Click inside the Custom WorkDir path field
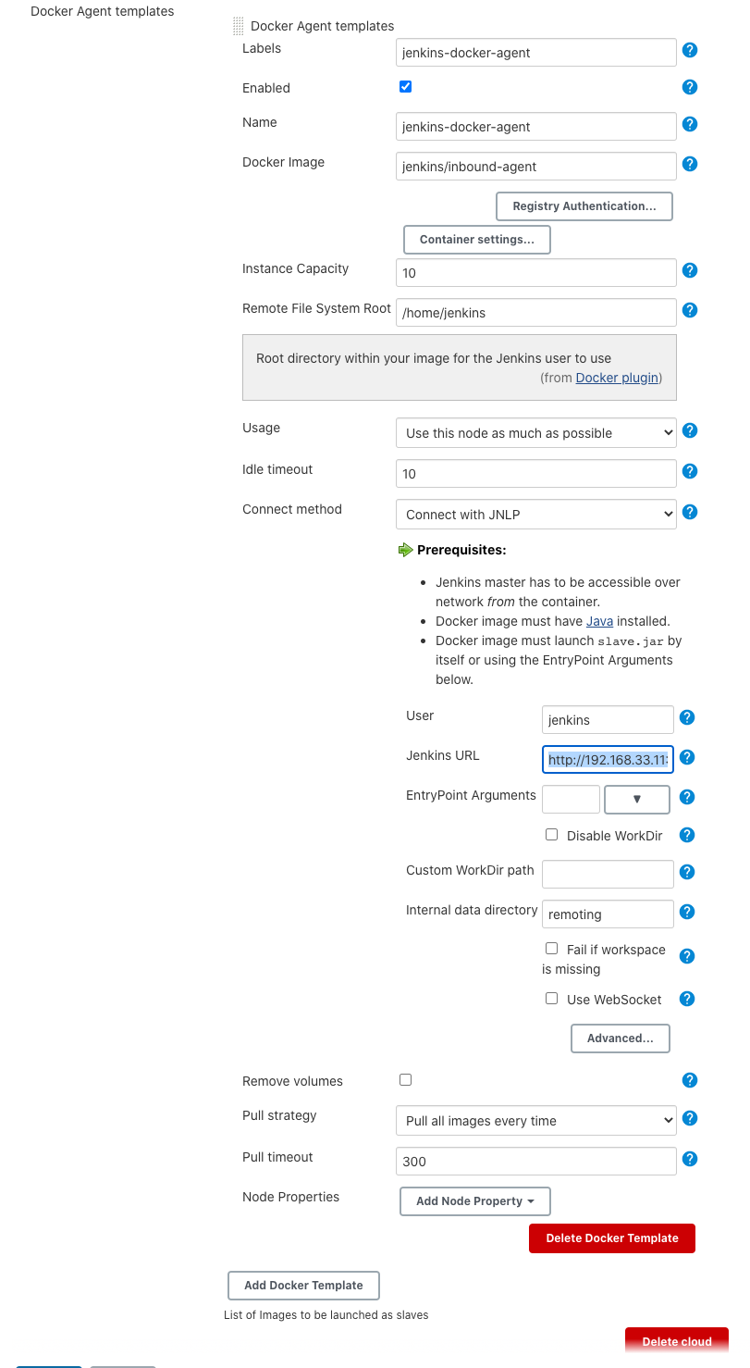The width and height of the screenshot is (750, 1368). (x=608, y=873)
